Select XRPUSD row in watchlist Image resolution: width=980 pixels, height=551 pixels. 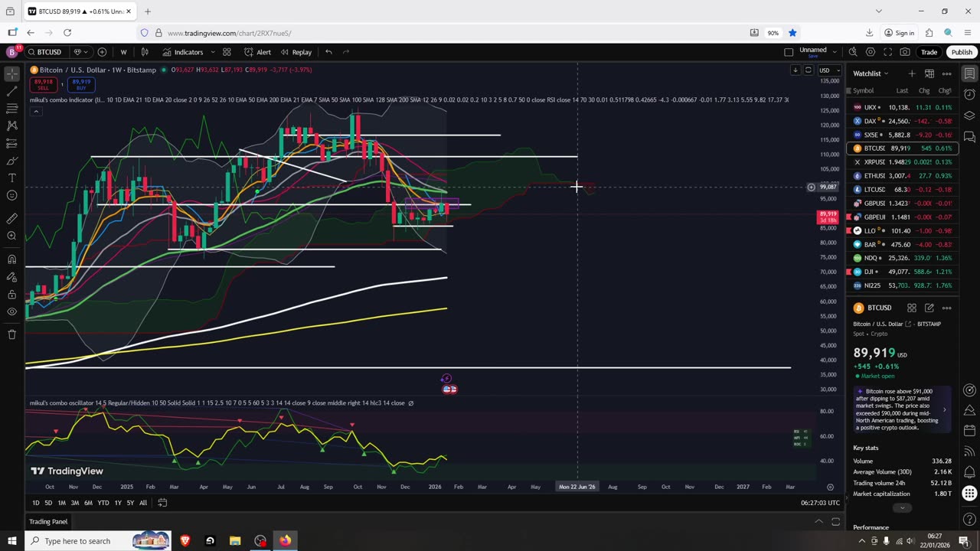(x=901, y=162)
